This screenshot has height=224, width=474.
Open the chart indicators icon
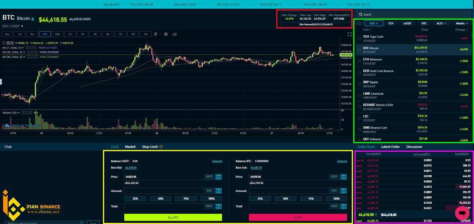(x=175, y=34)
